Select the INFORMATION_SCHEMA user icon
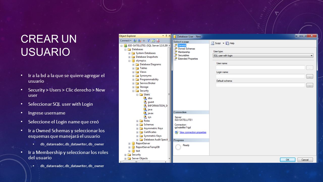 pos(145,106)
